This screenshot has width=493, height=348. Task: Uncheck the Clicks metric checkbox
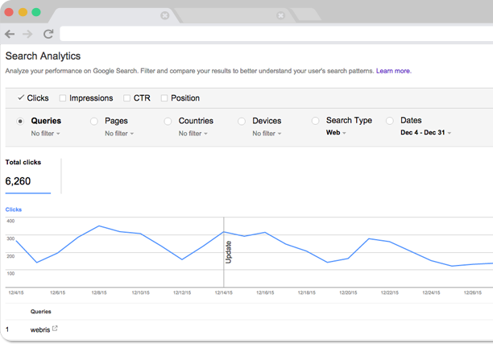pyautogui.click(x=21, y=98)
